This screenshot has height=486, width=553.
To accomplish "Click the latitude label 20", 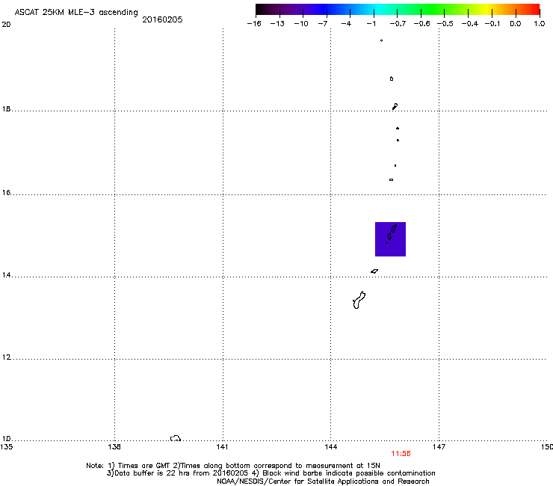I will click(6, 25).
